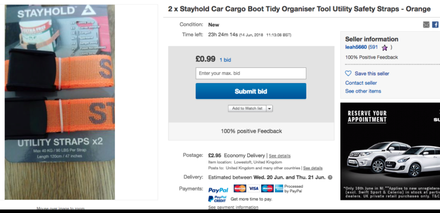440x213 pixels.
Task: Share the listing via Facebook icon
Action: point(435,25)
